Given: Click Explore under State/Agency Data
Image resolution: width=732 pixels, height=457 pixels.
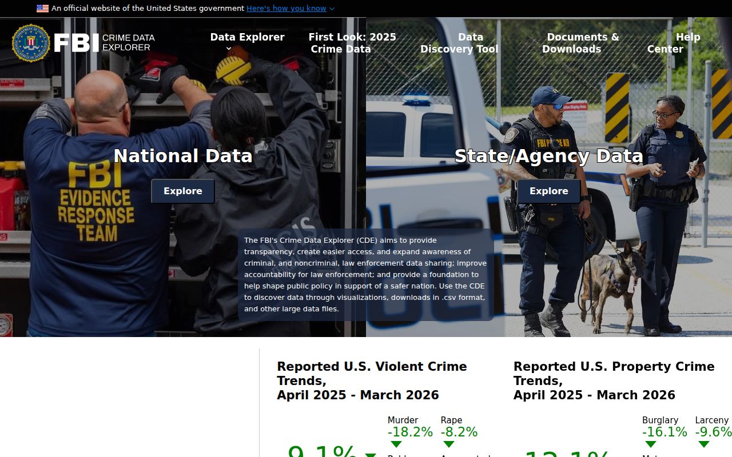Looking at the screenshot, I should pyautogui.click(x=549, y=191).
